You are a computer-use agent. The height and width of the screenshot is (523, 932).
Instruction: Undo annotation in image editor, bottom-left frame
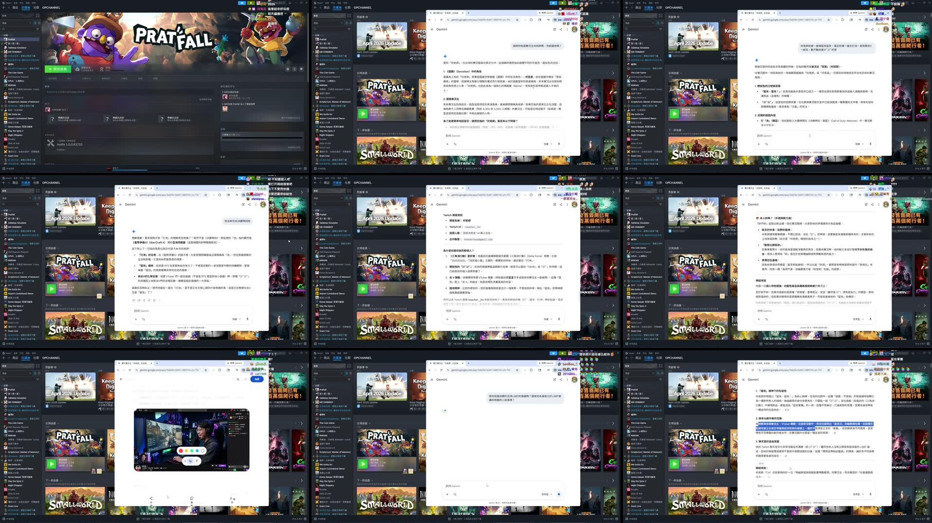pos(238,379)
